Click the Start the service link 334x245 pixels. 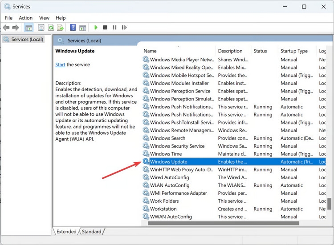[x=60, y=64]
